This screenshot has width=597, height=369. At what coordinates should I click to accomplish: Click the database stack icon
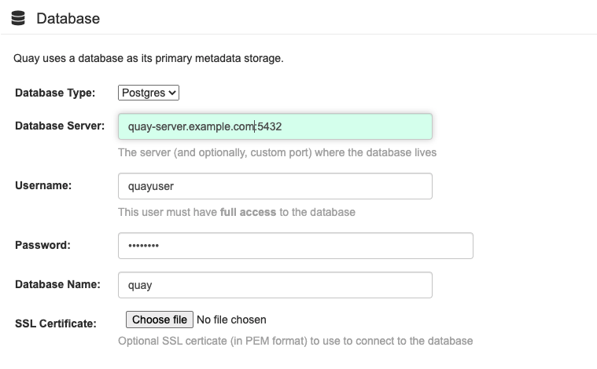pyautogui.click(x=18, y=17)
